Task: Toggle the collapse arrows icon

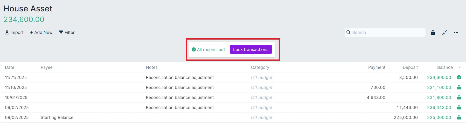Action: [x=445, y=33]
